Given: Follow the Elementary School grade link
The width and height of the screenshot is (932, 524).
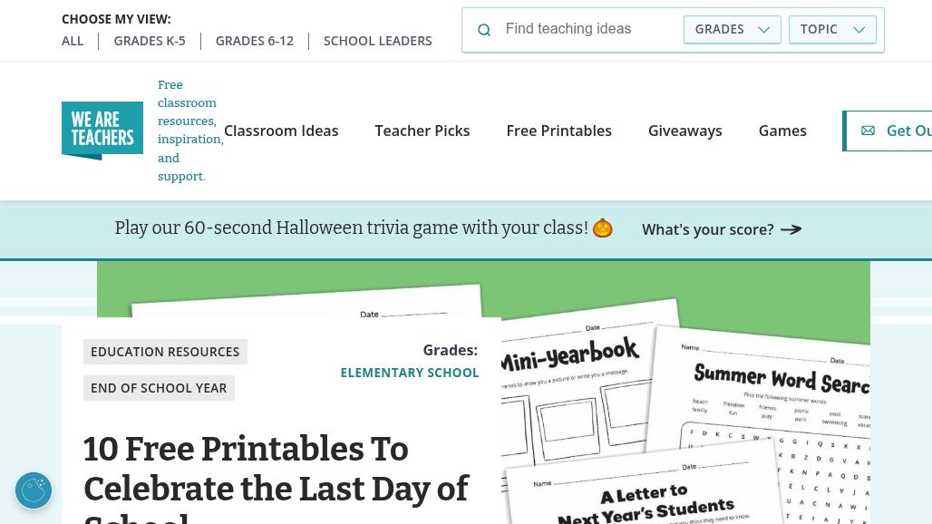Looking at the screenshot, I should click(x=410, y=373).
